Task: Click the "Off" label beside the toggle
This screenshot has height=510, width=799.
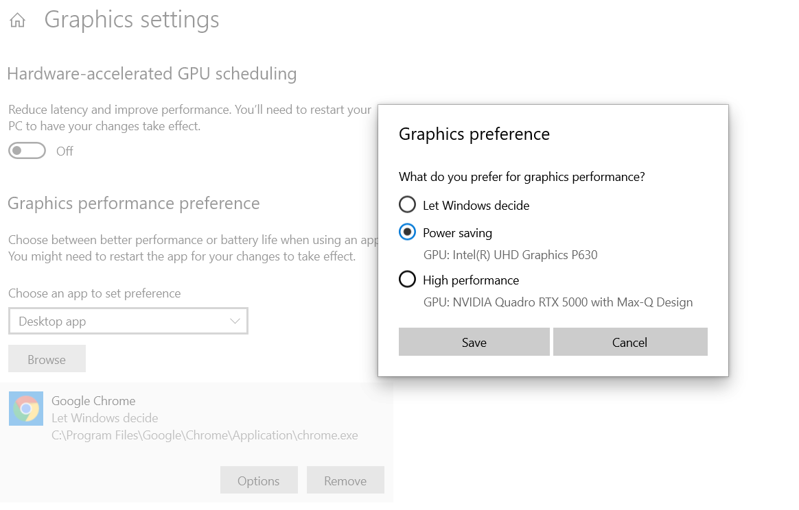Action: (x=65, y=151)
